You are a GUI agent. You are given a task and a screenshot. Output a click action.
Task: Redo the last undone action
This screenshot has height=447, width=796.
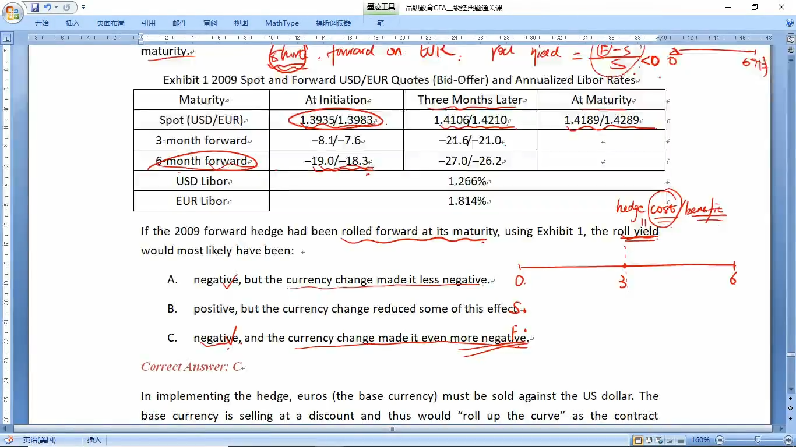pyautogui.click(x=66, y=8)
